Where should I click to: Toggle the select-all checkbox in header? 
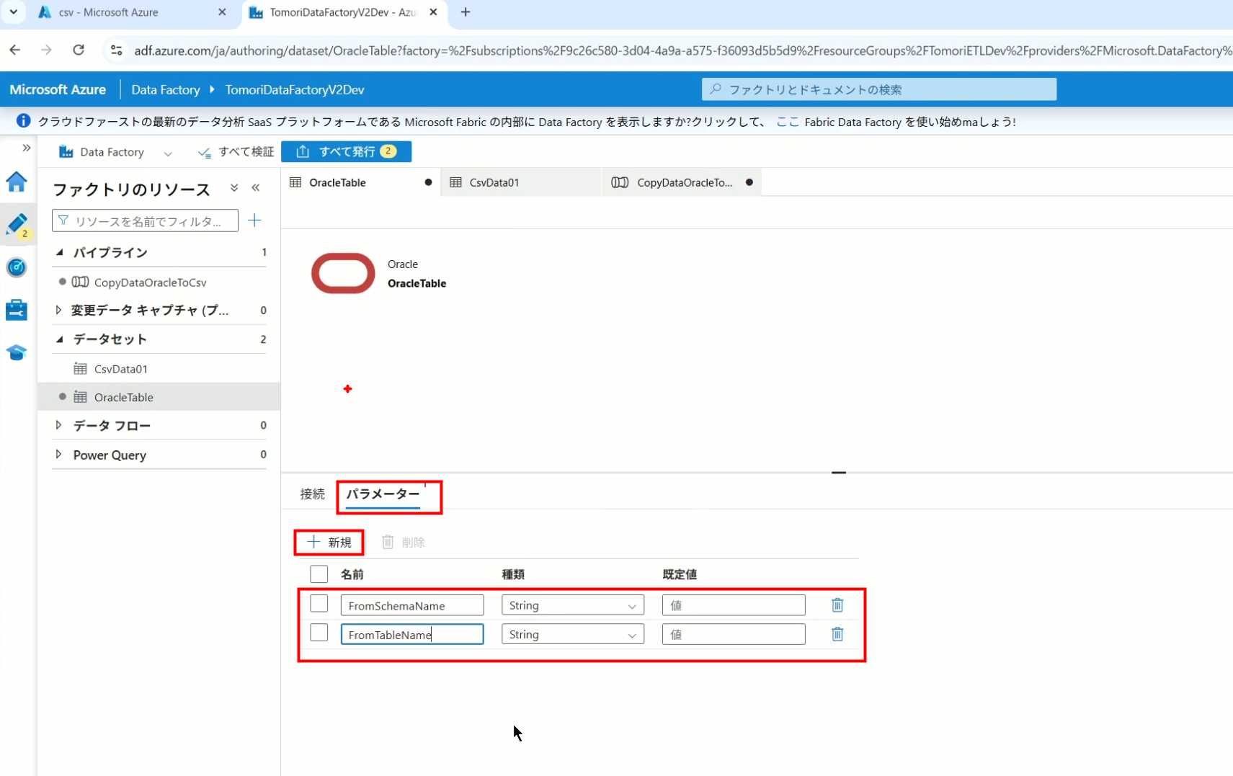[x=319, y=574]
